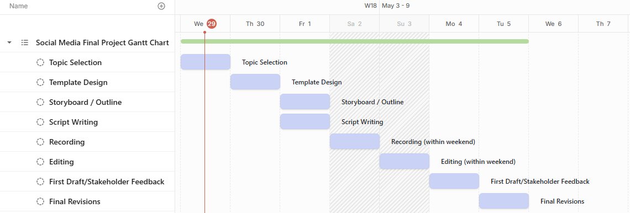Click the Tu 5 date header
The height and width of the screenshot is (213, 630).
[504, 24]
